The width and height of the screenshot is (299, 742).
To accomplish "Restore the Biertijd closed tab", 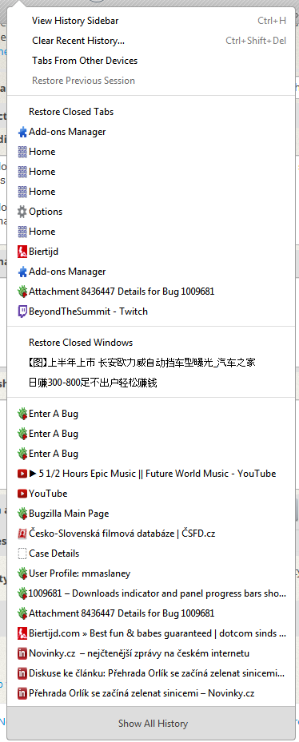I will pyautogui.click(x=150, y=252).
